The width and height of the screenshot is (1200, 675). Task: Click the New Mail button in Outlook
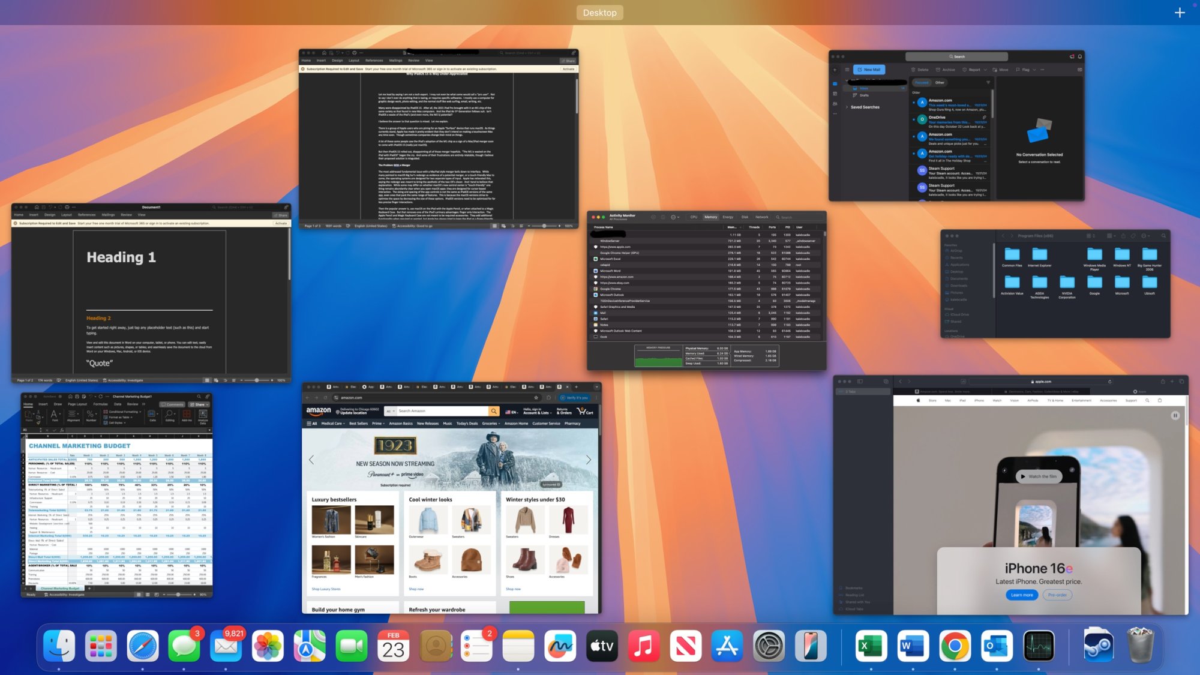869,70
